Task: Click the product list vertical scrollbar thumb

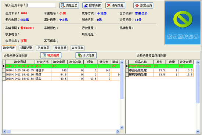Action: coord(198,84)
